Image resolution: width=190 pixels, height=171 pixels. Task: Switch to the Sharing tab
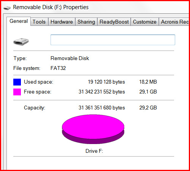tap(86, 22)
